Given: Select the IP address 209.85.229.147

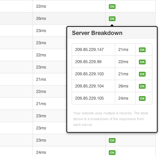Looking at the screenshot, I should click(x=89, y=50).
